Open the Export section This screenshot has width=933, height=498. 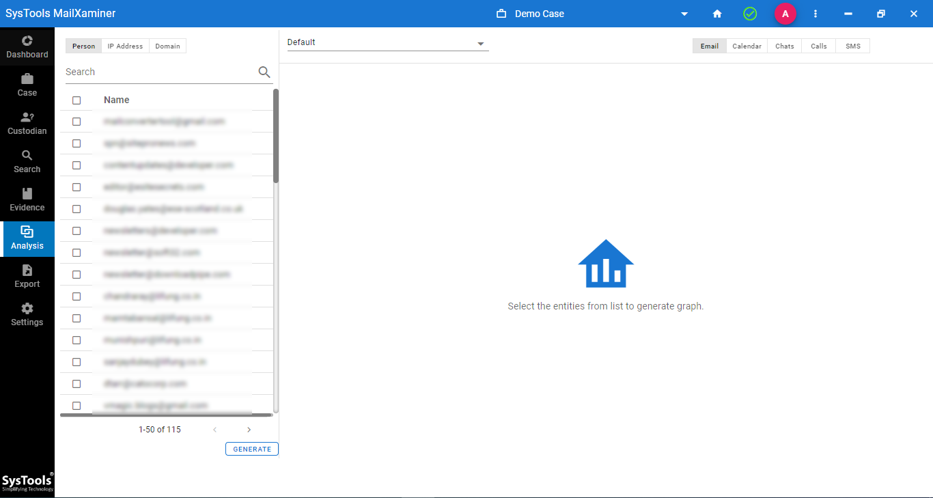point(27,276)
